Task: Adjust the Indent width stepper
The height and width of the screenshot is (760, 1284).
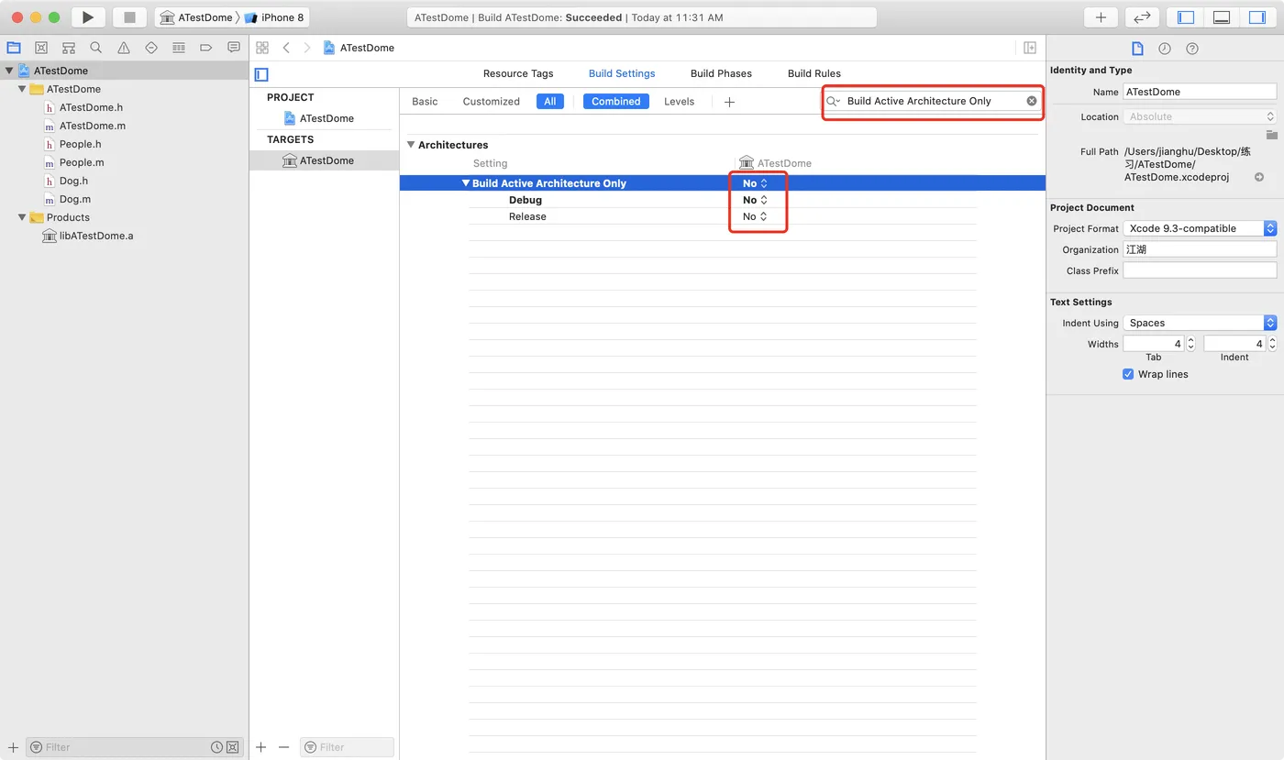Action: 1272,344
